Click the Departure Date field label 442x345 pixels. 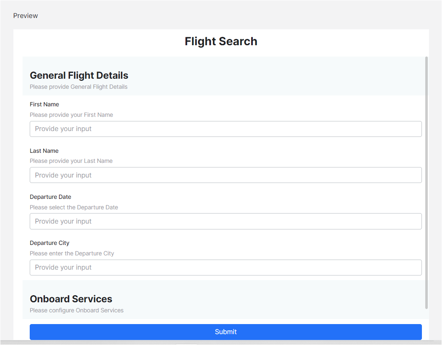coord(51,197)
